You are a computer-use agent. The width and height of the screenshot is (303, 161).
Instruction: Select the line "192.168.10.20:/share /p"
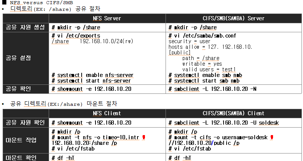(x=84, y=143)
